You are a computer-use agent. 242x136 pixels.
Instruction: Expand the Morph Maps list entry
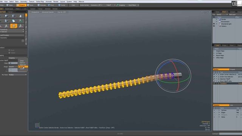pos(214,56)
